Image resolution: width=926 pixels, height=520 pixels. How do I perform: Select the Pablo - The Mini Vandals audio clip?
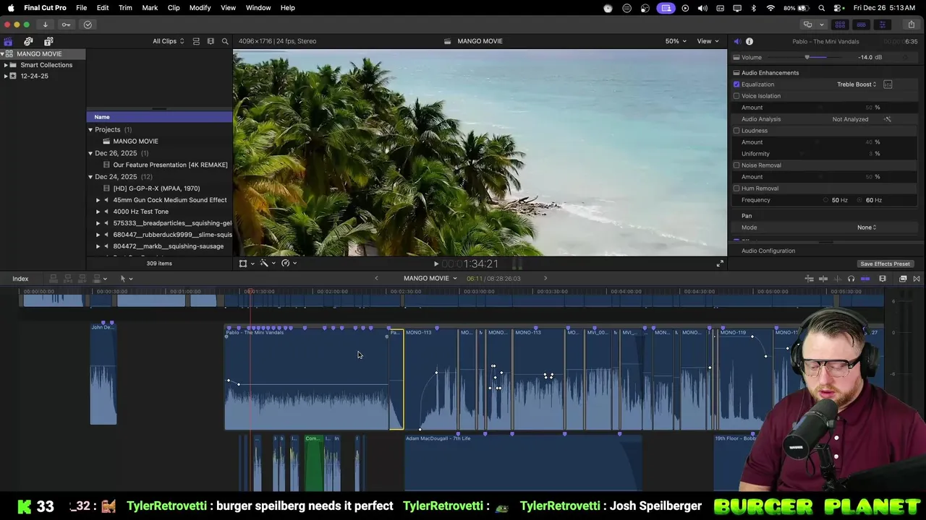[306, 379]
